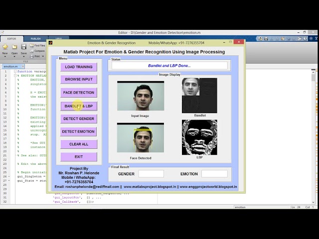
Task: Close the Emotion & Gender Recognition window
Action: pyautogui.click(x=239, y=42)
